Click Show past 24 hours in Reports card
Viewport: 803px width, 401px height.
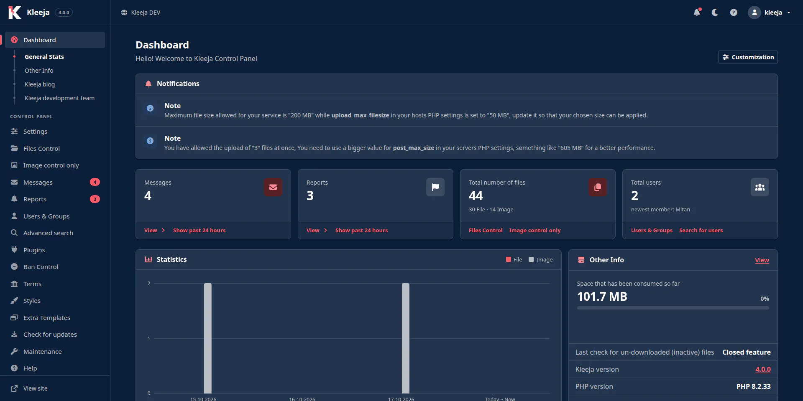tap(361, 231)
